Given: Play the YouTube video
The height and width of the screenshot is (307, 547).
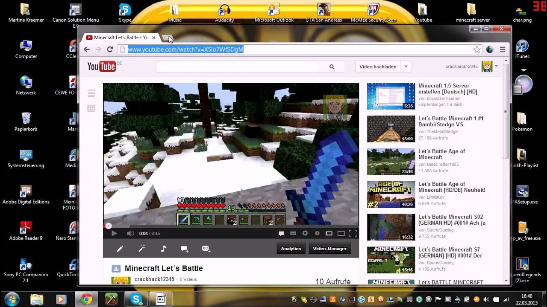Looking at the screenshot, I should pyautogui.click(x=114, y=233).
